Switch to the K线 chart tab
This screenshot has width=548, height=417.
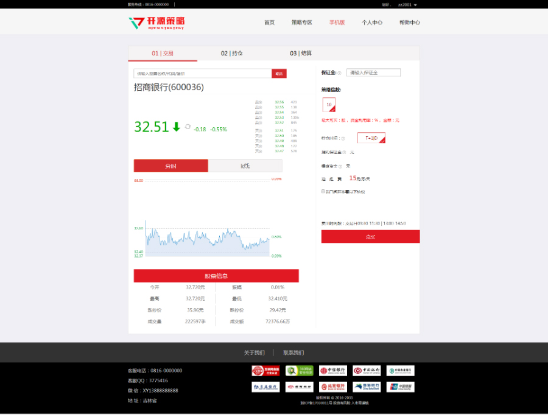click(245, 166)
